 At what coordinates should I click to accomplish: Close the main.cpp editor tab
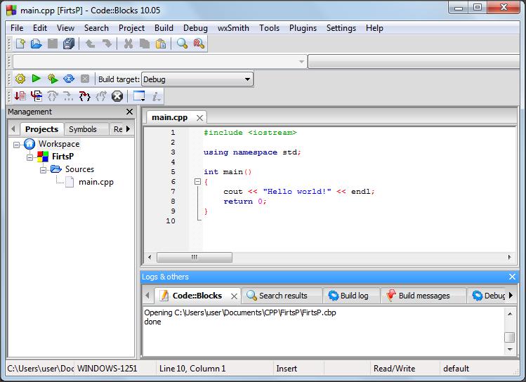pyautogui.click(x=199, y=118)
